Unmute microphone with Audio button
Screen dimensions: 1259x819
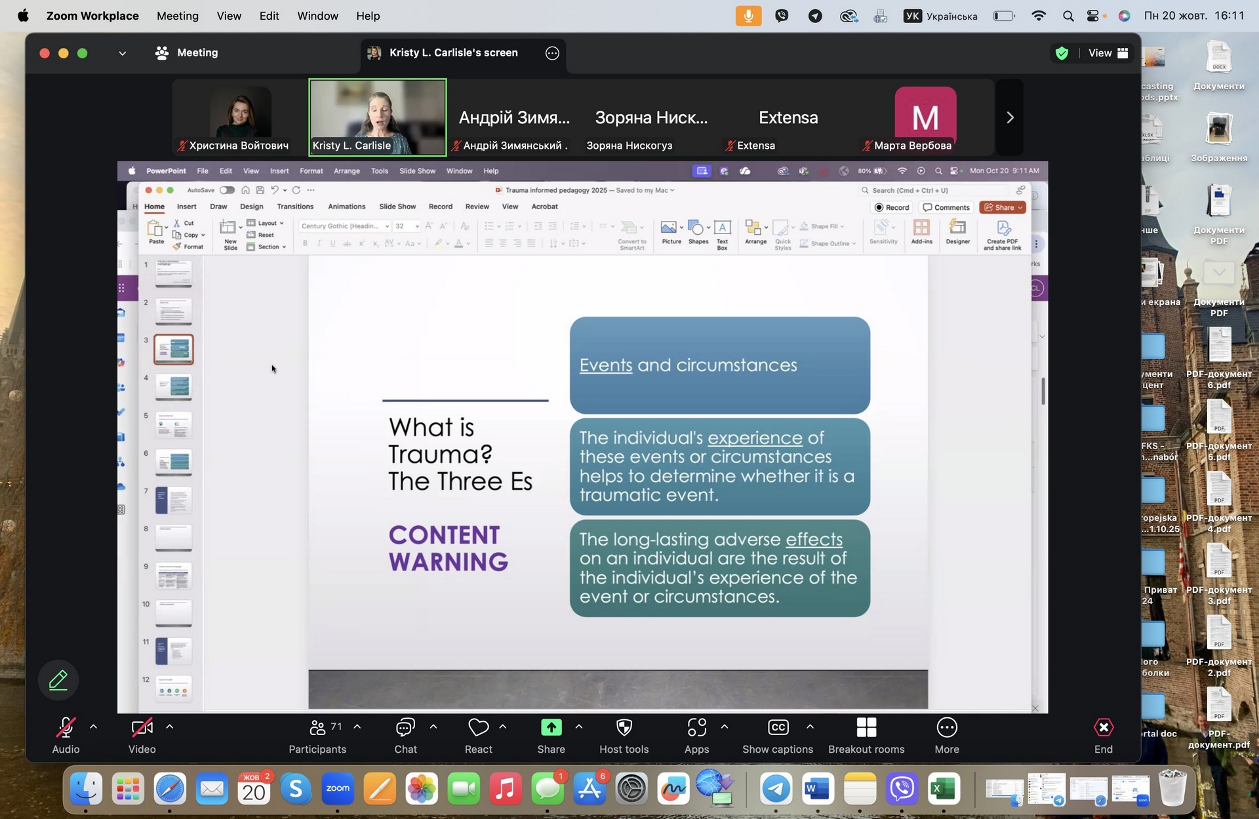66,728
